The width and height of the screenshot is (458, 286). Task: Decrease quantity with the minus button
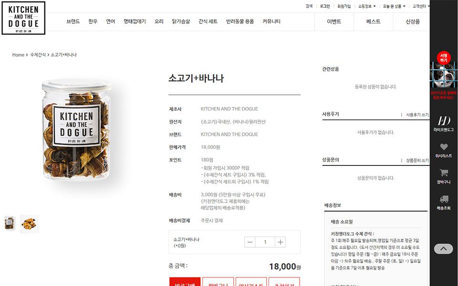pyautogui.click(x=250, y=242)
